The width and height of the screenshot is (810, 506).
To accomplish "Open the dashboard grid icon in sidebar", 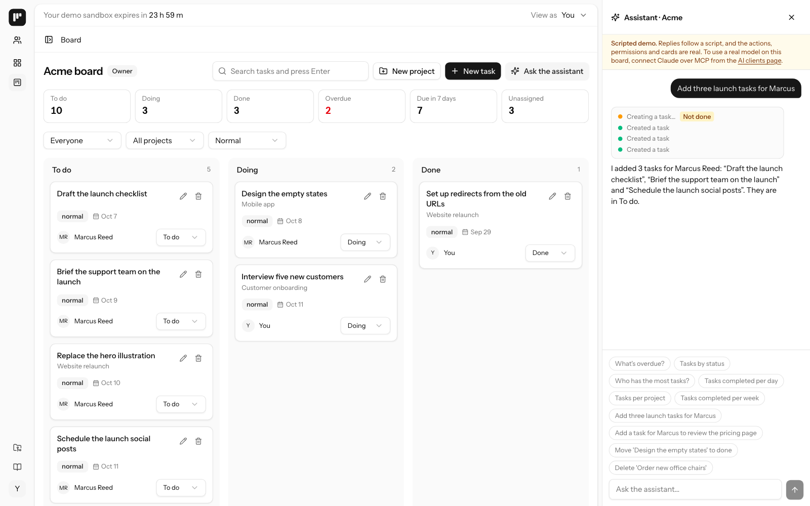I will (17, 63).
